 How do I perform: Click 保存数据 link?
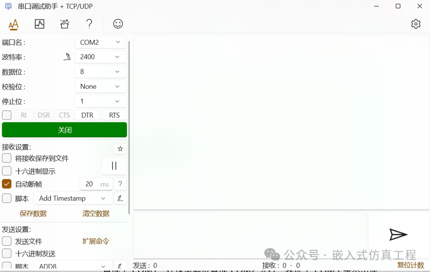click(33, 214)
